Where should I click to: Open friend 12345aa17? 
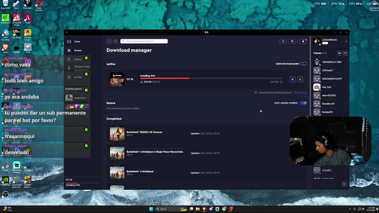pyautogui.click(x=330, y=70)
